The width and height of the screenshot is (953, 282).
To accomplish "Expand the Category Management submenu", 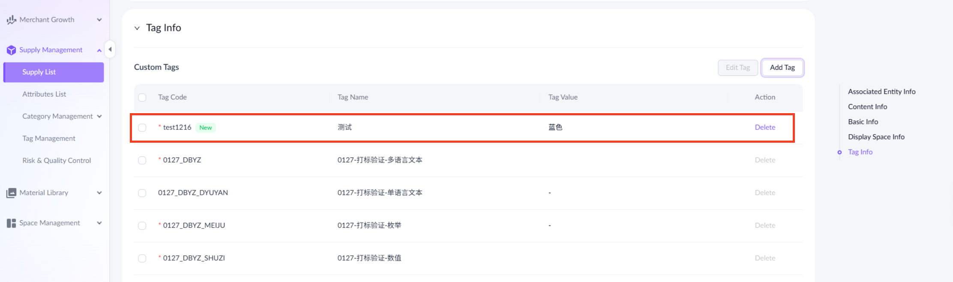I will pyautogui.click(x=99, y=116).
